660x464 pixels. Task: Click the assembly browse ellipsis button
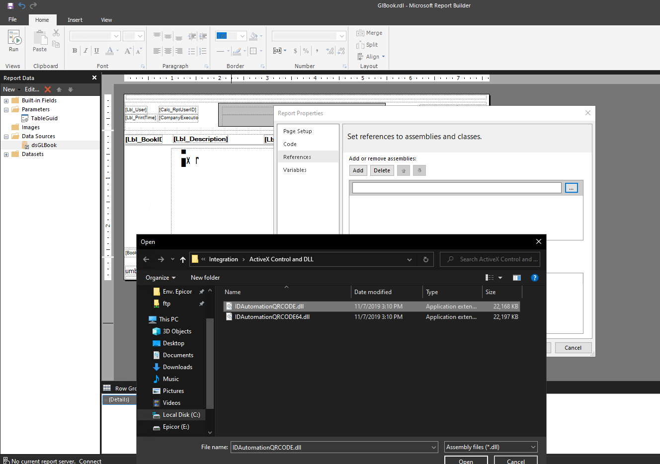click(x=572, y=188)
